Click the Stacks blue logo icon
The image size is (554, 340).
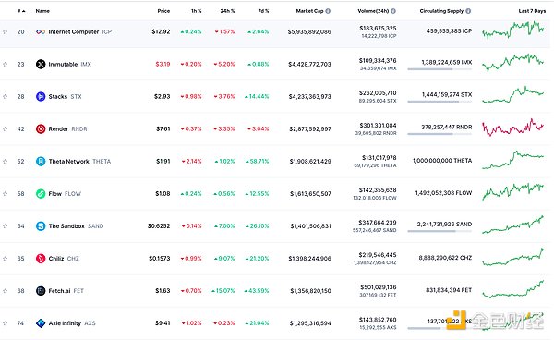tap(41, 96)
